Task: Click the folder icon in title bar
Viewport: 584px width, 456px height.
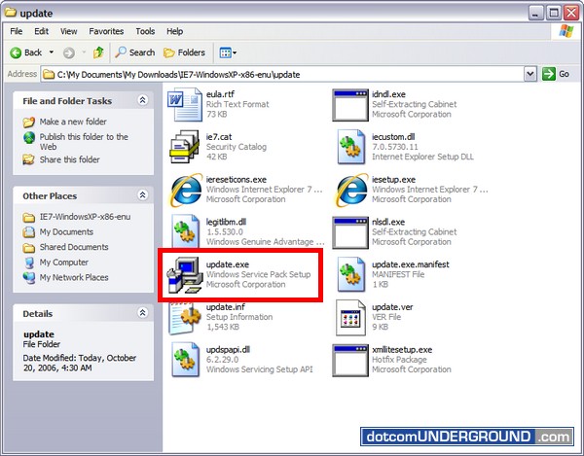Action: tap(11, 13)
